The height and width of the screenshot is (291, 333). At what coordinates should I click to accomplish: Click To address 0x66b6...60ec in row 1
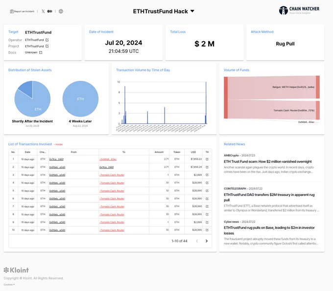tap(108, 159)
